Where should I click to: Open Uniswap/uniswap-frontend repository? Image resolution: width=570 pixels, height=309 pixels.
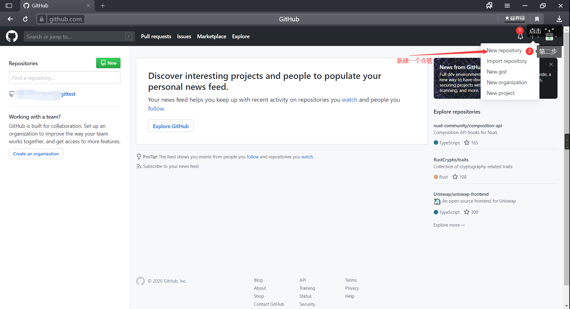tap(461, 194)
